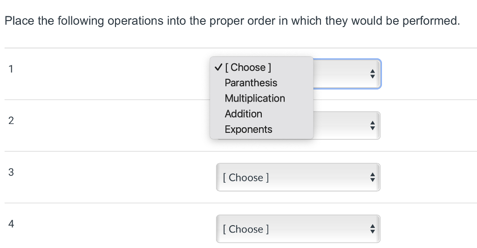477x248 pixels.
Task: Click the checked [ Choose ] menu entry
Action: point(248,68)
